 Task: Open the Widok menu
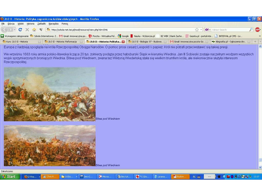point(21,24)
